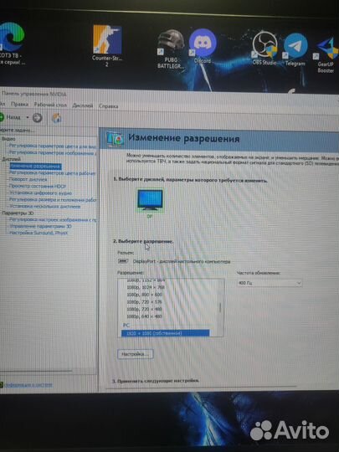This screenshot has height=452, width=339.
Task: Open the system information link
Action: click(x=28, y=384)
